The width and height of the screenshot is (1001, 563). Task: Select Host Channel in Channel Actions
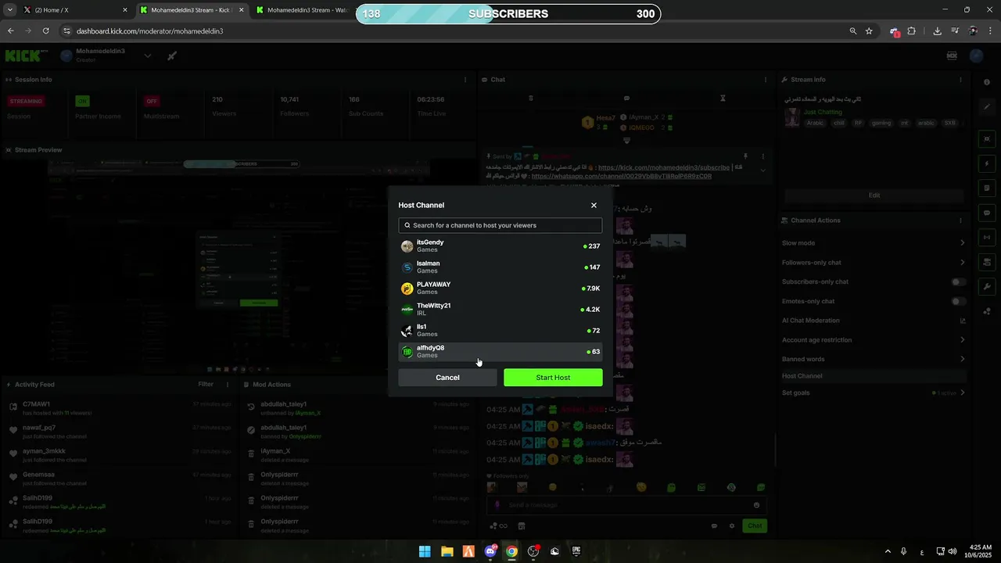(x=874, y=376)
